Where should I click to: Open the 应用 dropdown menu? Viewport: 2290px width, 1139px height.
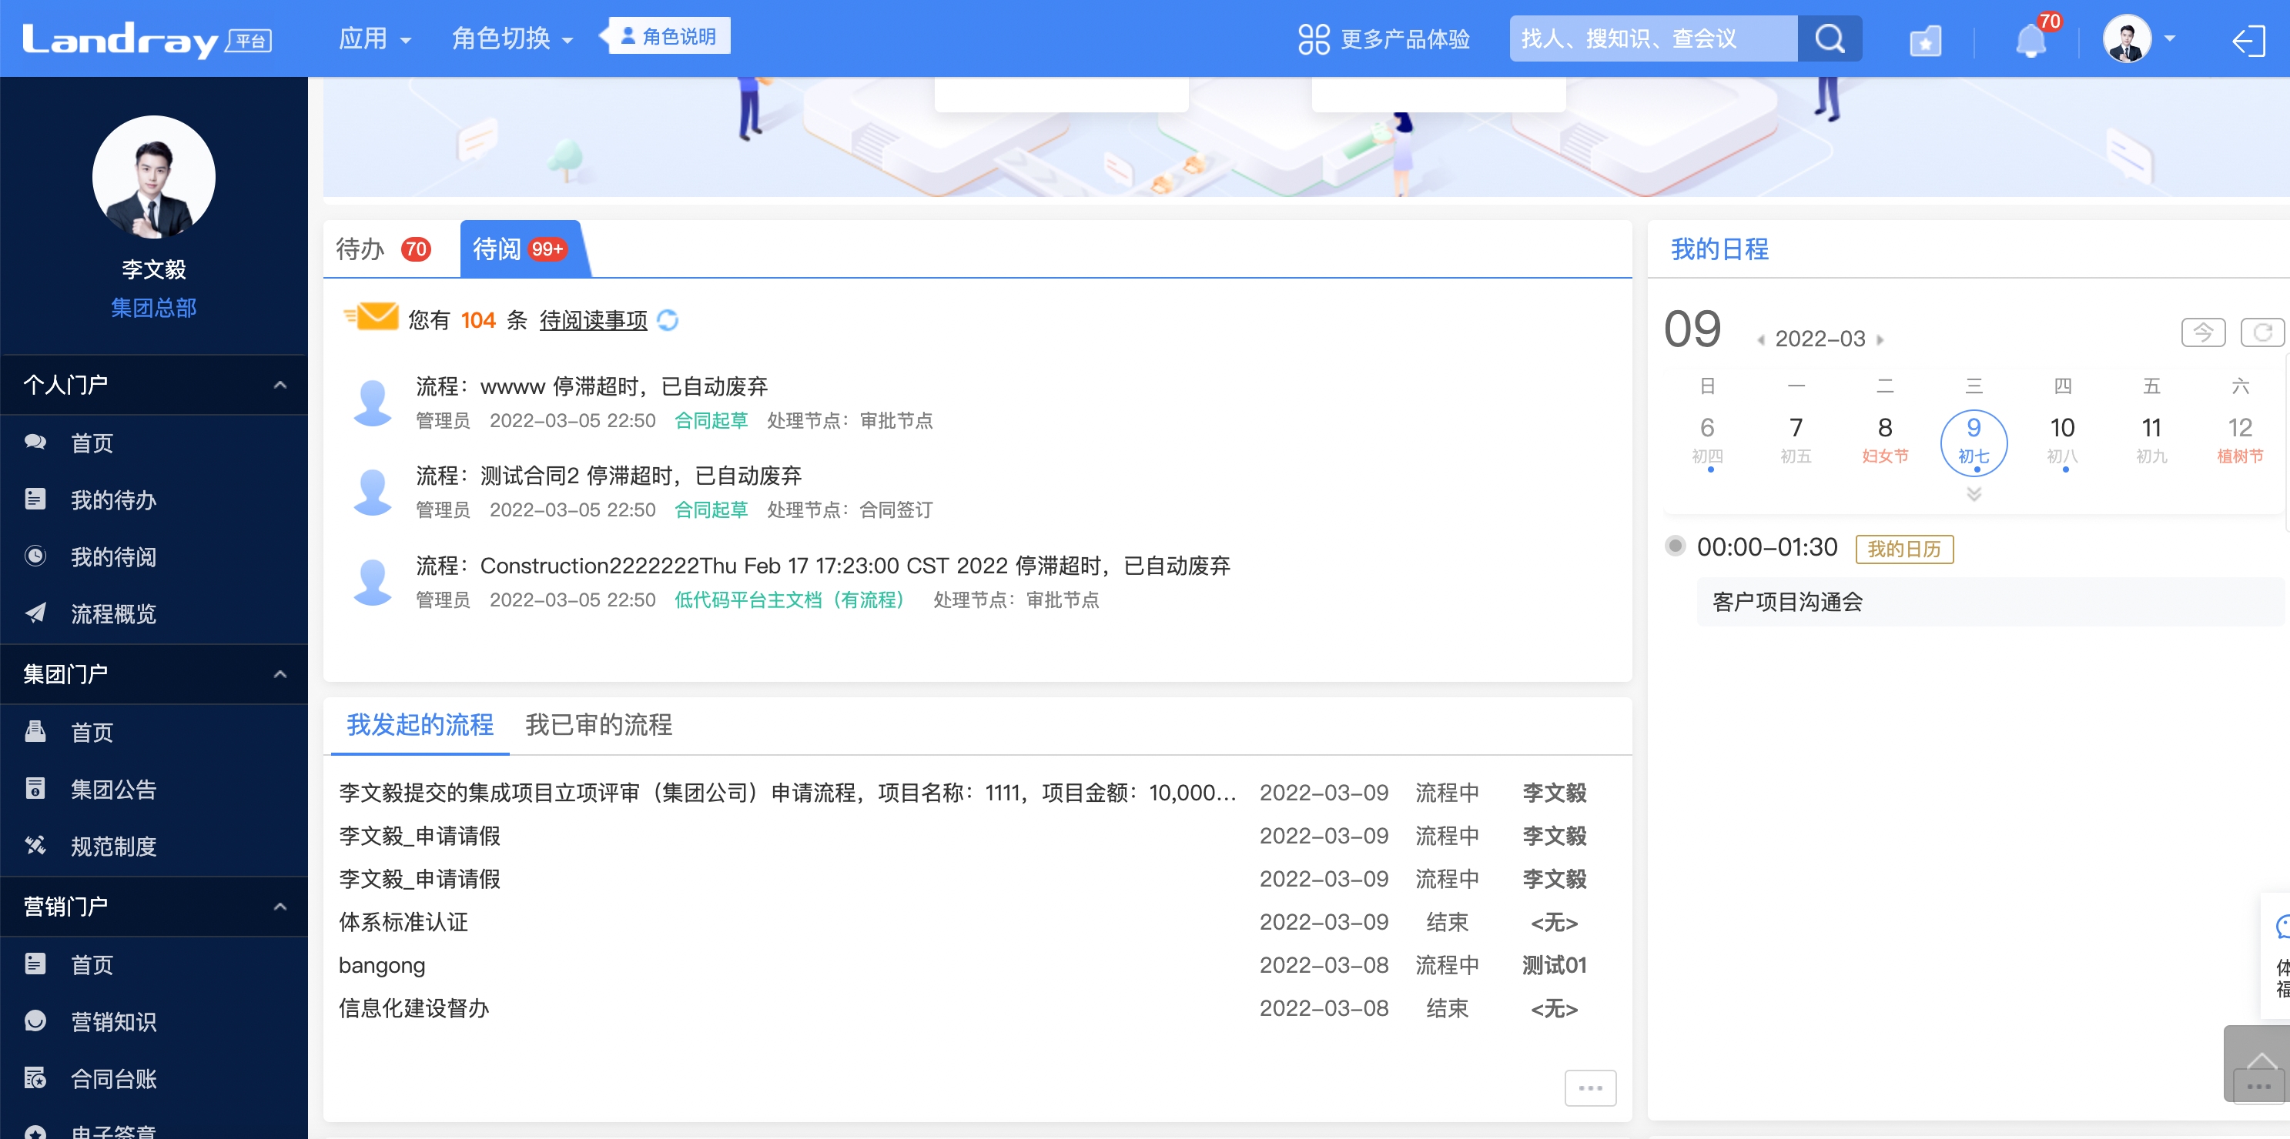point(374,39)
